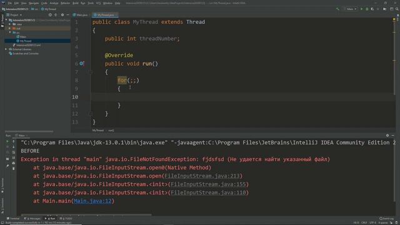Click the green Run button in toolbar
Screen dimensions: 400x225
coord(361,9)
